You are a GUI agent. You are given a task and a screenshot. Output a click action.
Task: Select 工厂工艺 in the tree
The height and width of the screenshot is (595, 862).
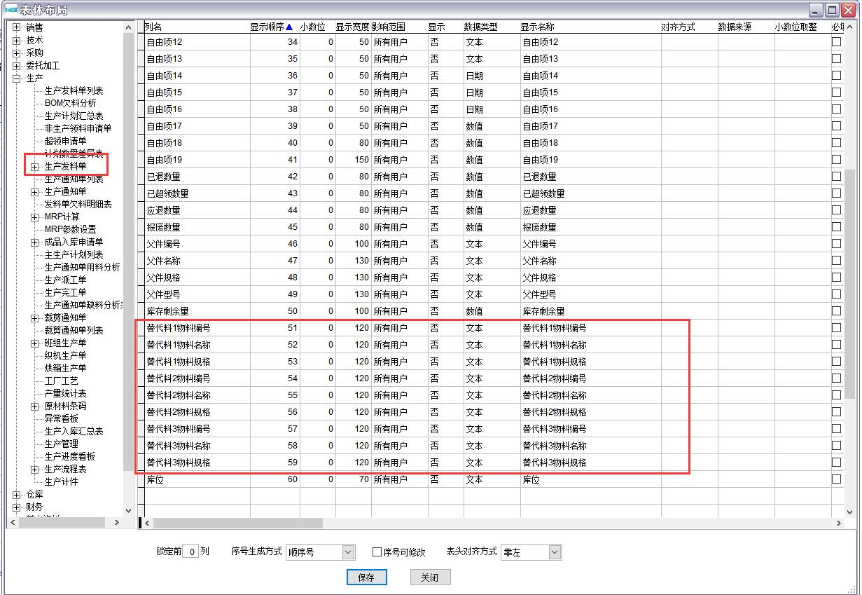coord(61,381)
